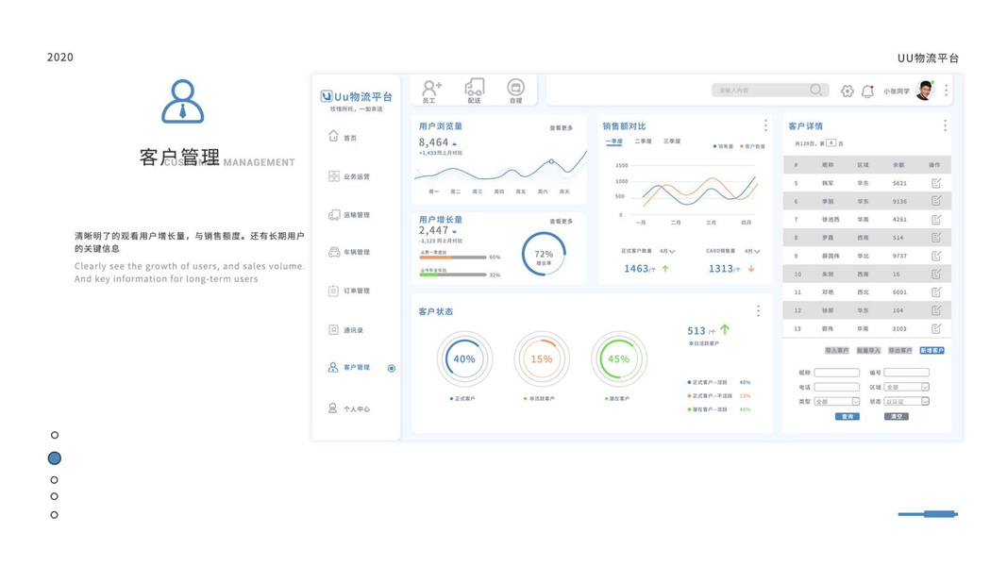Open 订单管理 in sidebar
Viewport: 1007px width, 566px height.
(x=349, y=291)
